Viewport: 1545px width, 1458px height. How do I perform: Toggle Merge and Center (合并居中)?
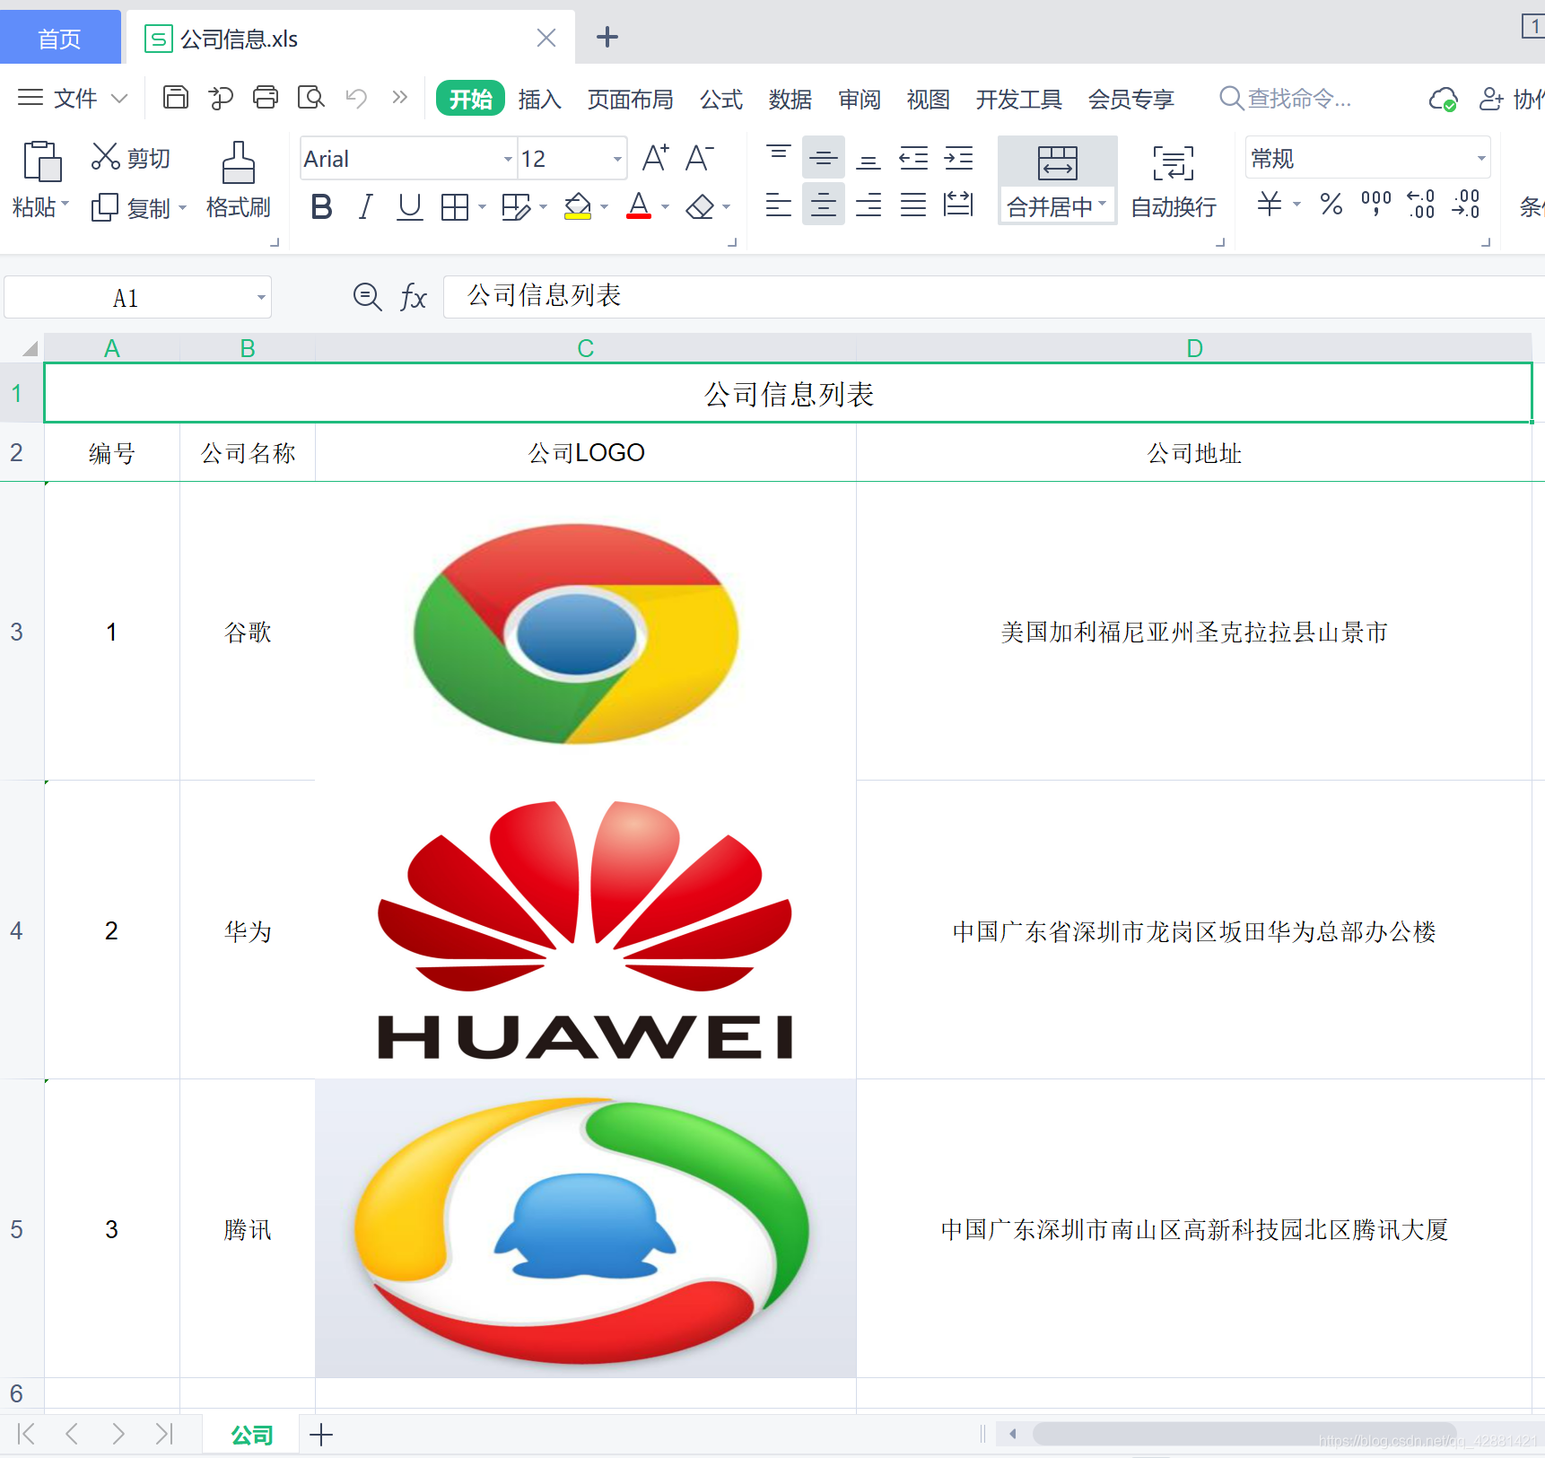pos(1057,181)
